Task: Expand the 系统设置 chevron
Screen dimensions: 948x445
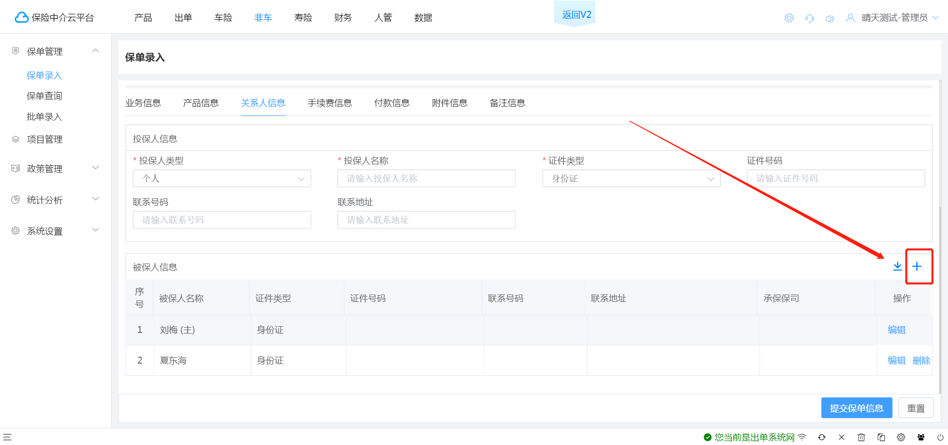Action: point(96,230)
